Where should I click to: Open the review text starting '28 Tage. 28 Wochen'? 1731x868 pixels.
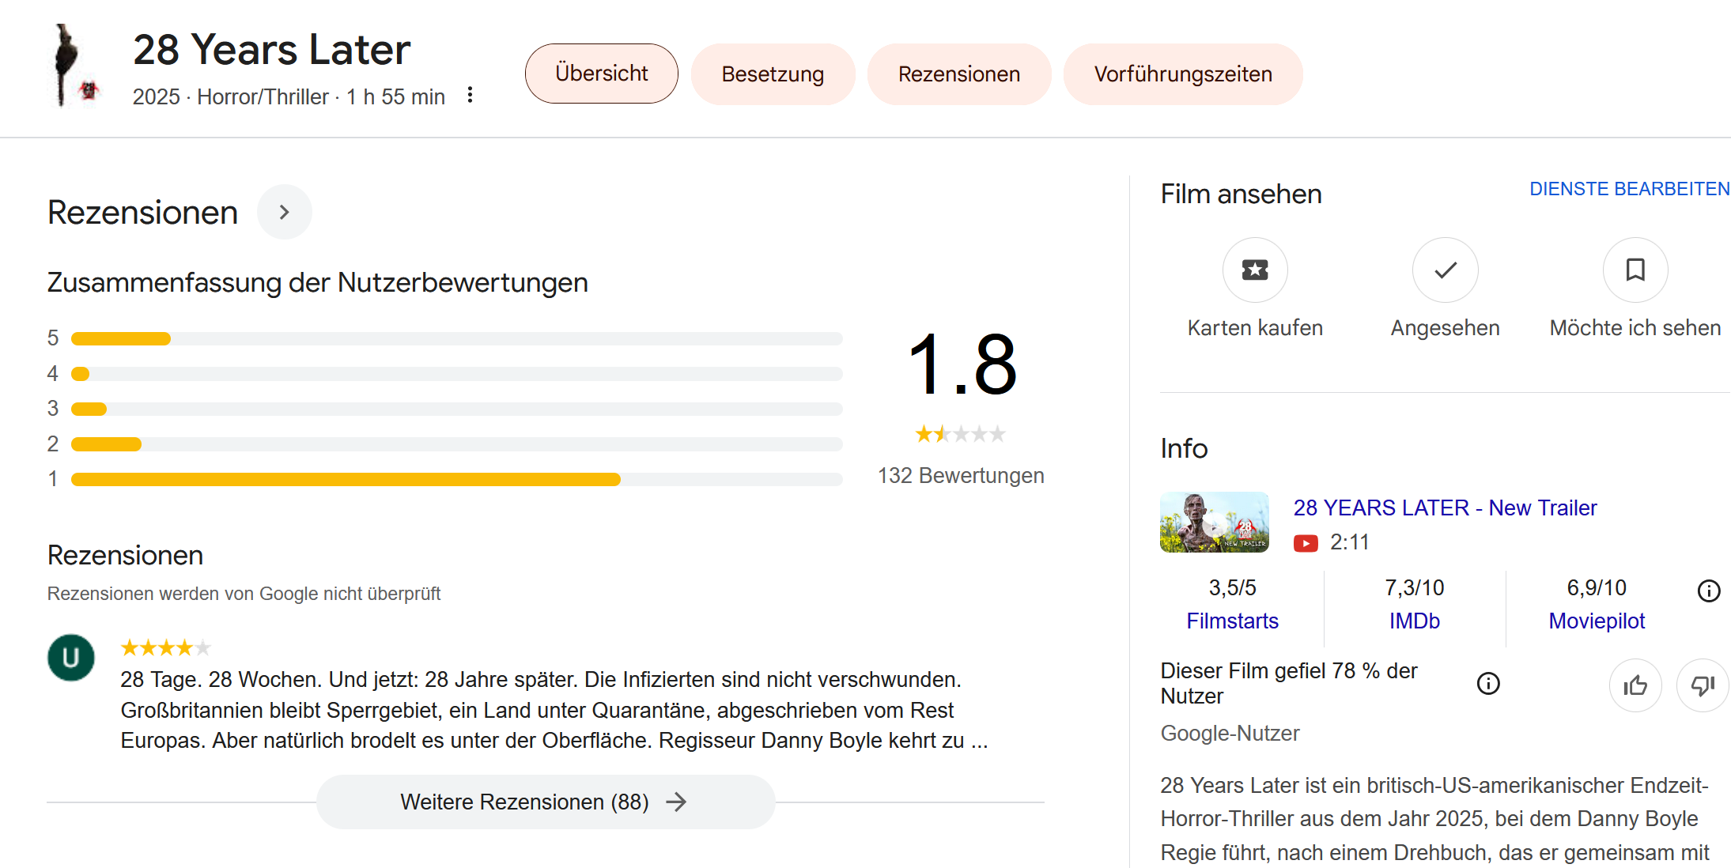click(554, 710)
